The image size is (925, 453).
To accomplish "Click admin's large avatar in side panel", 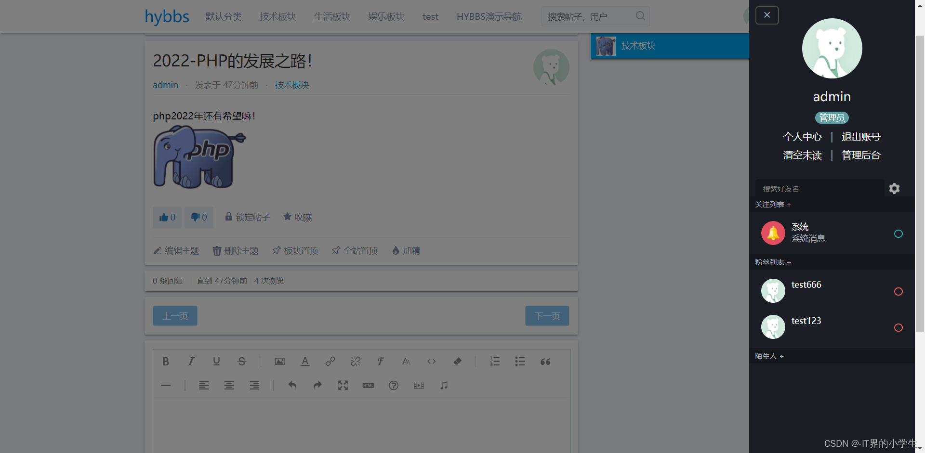I will (832, 49).
